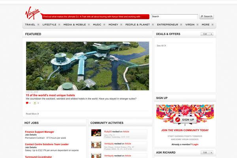237x158 pixels.
Task: Click the Login link
Action: tap(195, 145)
